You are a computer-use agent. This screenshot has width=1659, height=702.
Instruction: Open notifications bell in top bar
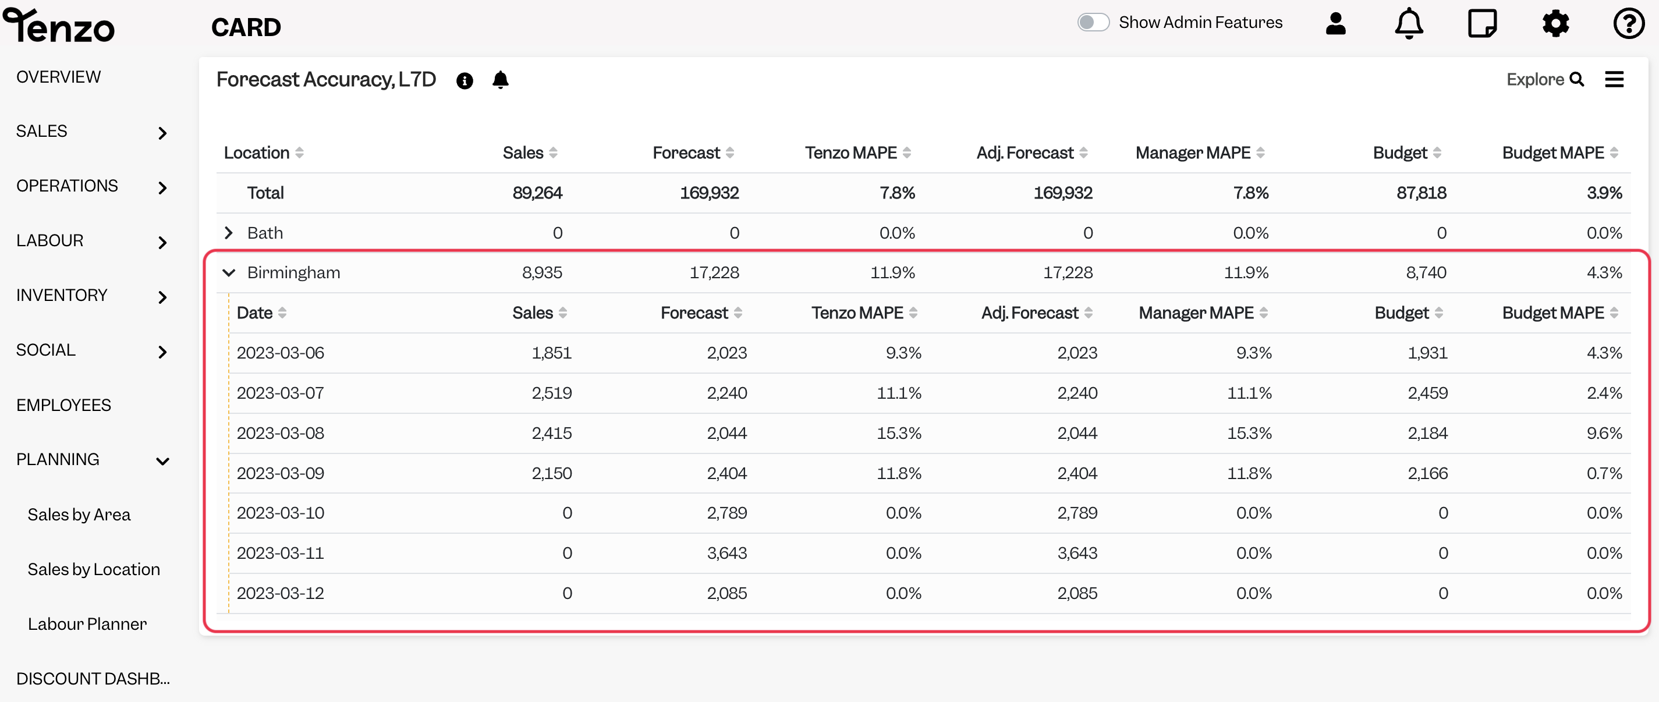[x=1409, y=23]
